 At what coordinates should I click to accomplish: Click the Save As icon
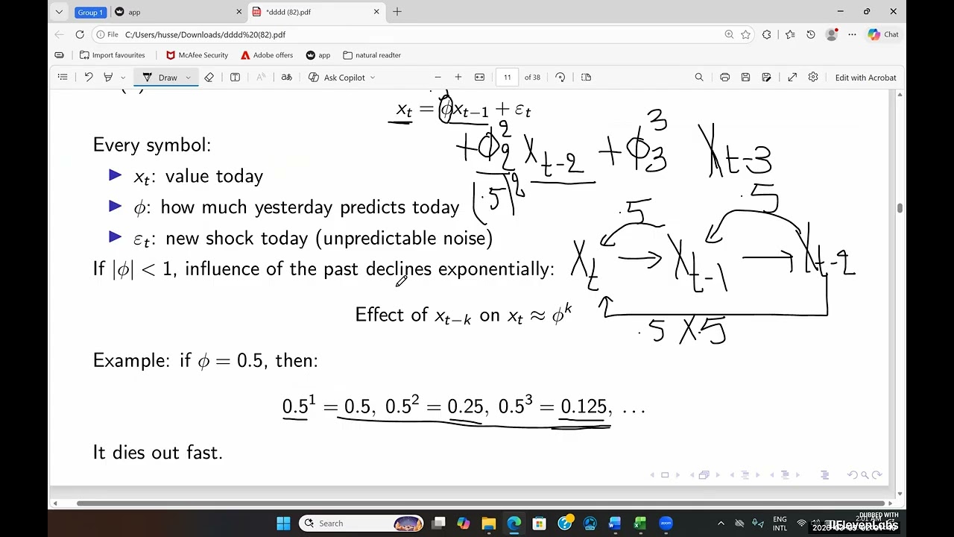point(766,78)
